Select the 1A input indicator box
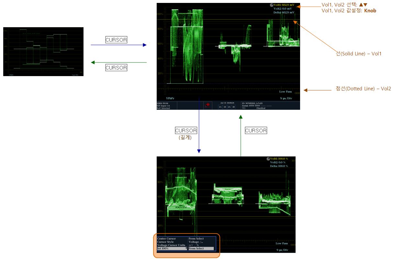The width and height of the screenshot is (393, 261). 220,107
